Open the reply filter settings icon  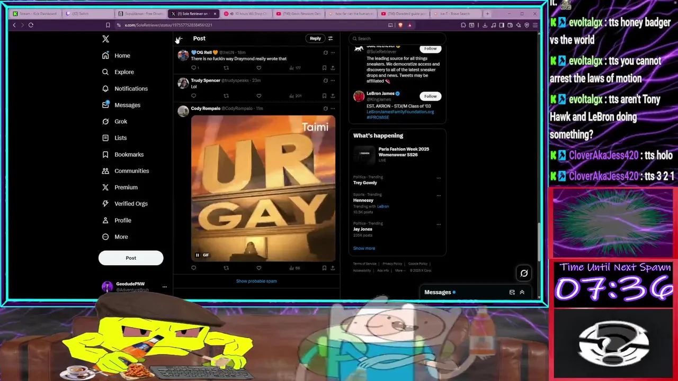click(x=331, y=38)
